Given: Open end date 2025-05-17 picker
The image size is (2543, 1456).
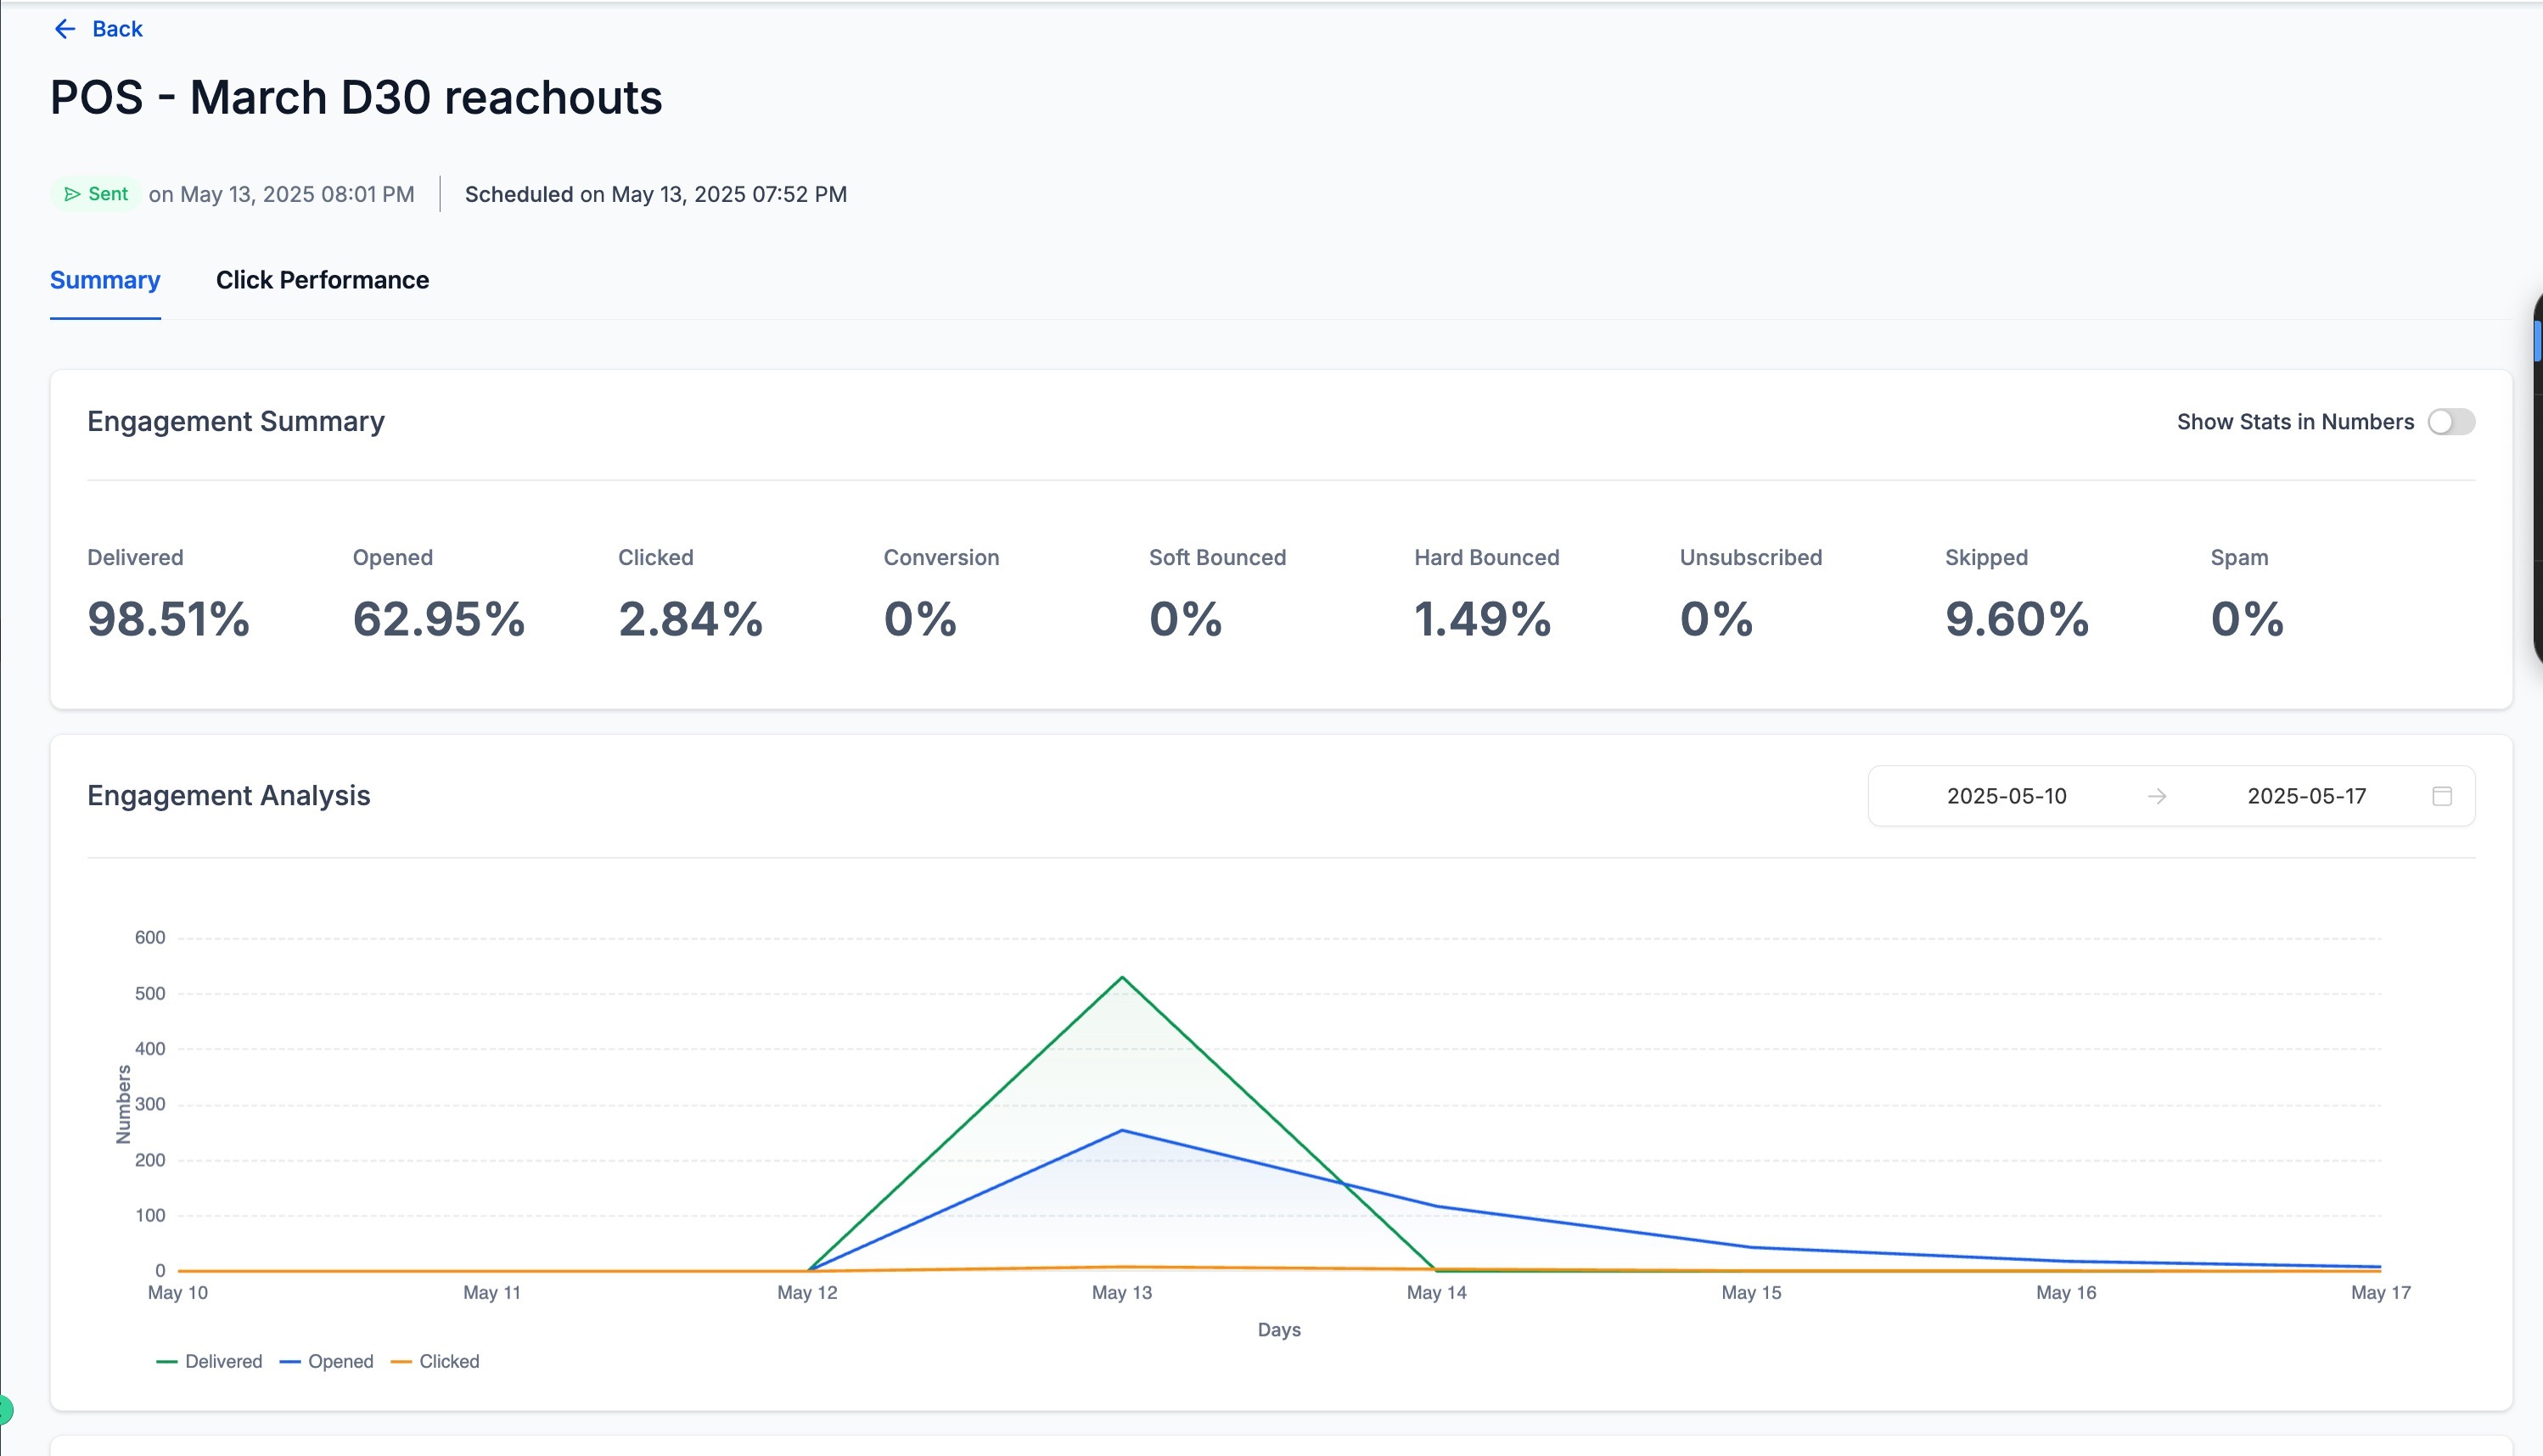Looking at the screenshot, I should [x=2306, y=796].
